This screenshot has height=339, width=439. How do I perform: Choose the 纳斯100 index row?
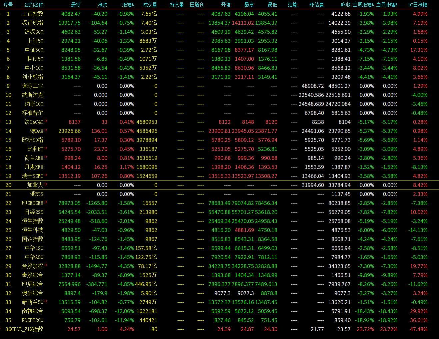(219, 104)
